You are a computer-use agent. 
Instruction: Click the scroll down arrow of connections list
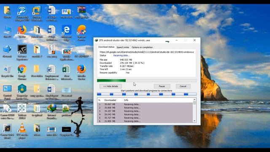coord(194,121)
